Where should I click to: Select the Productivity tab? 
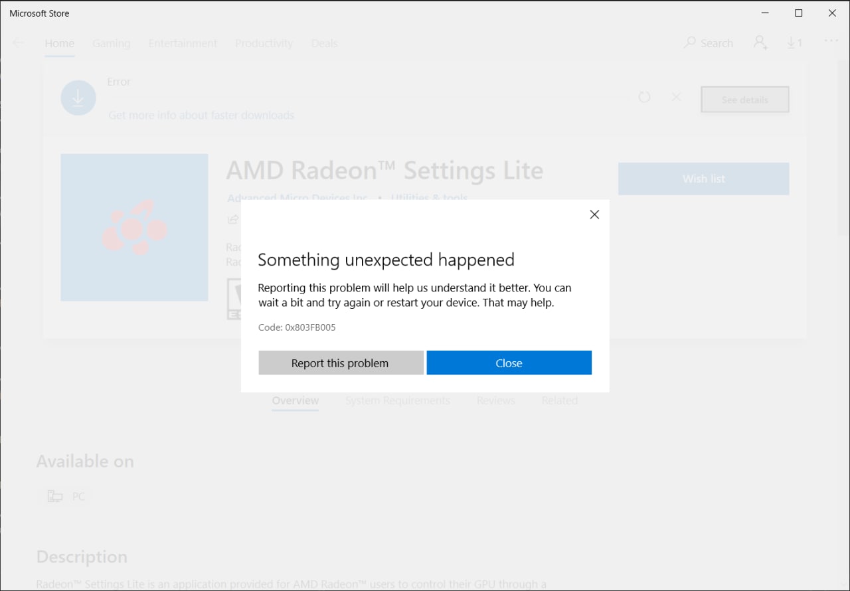click(x=264, y=43)
